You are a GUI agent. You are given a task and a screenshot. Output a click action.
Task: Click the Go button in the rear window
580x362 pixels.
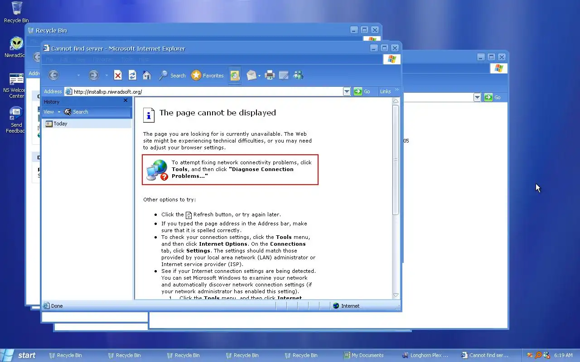[x=493, y=97]
